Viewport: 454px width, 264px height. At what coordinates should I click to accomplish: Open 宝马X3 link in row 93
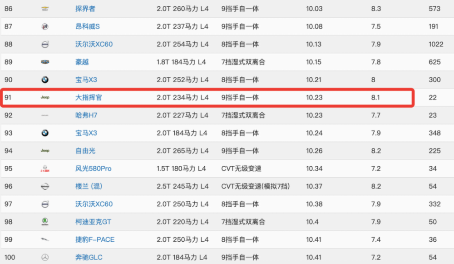point(86,133)
